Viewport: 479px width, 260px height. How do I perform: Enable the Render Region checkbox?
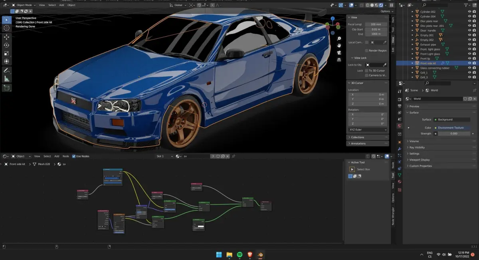pyautogui.click(x=366, y=51)
